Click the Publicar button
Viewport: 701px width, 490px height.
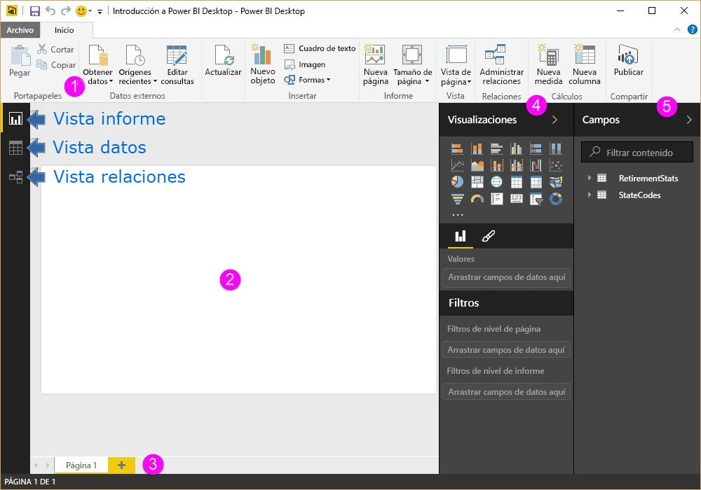tap(629, 61)
